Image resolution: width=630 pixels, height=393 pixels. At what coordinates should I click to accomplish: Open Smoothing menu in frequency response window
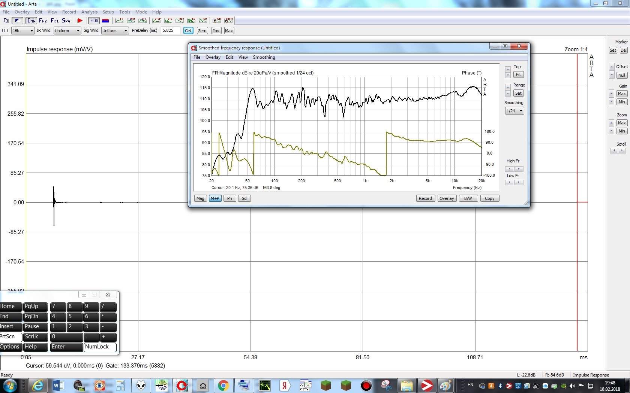(x=264, y=57)
